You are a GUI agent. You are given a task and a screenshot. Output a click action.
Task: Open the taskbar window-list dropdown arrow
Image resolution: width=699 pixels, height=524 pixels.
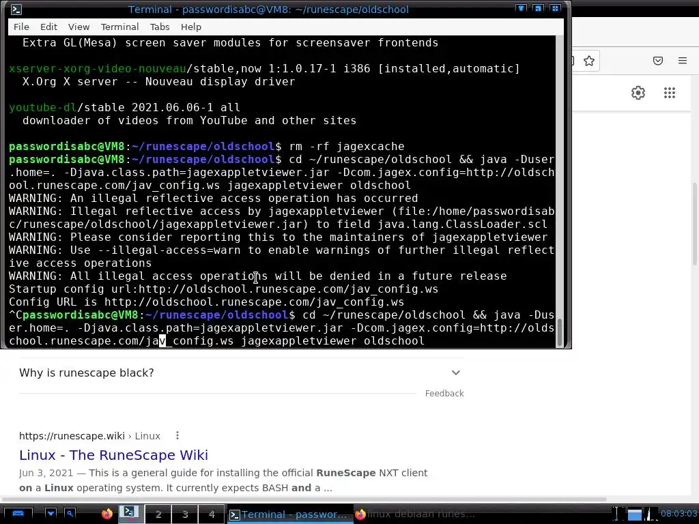[x=51, y=514]
